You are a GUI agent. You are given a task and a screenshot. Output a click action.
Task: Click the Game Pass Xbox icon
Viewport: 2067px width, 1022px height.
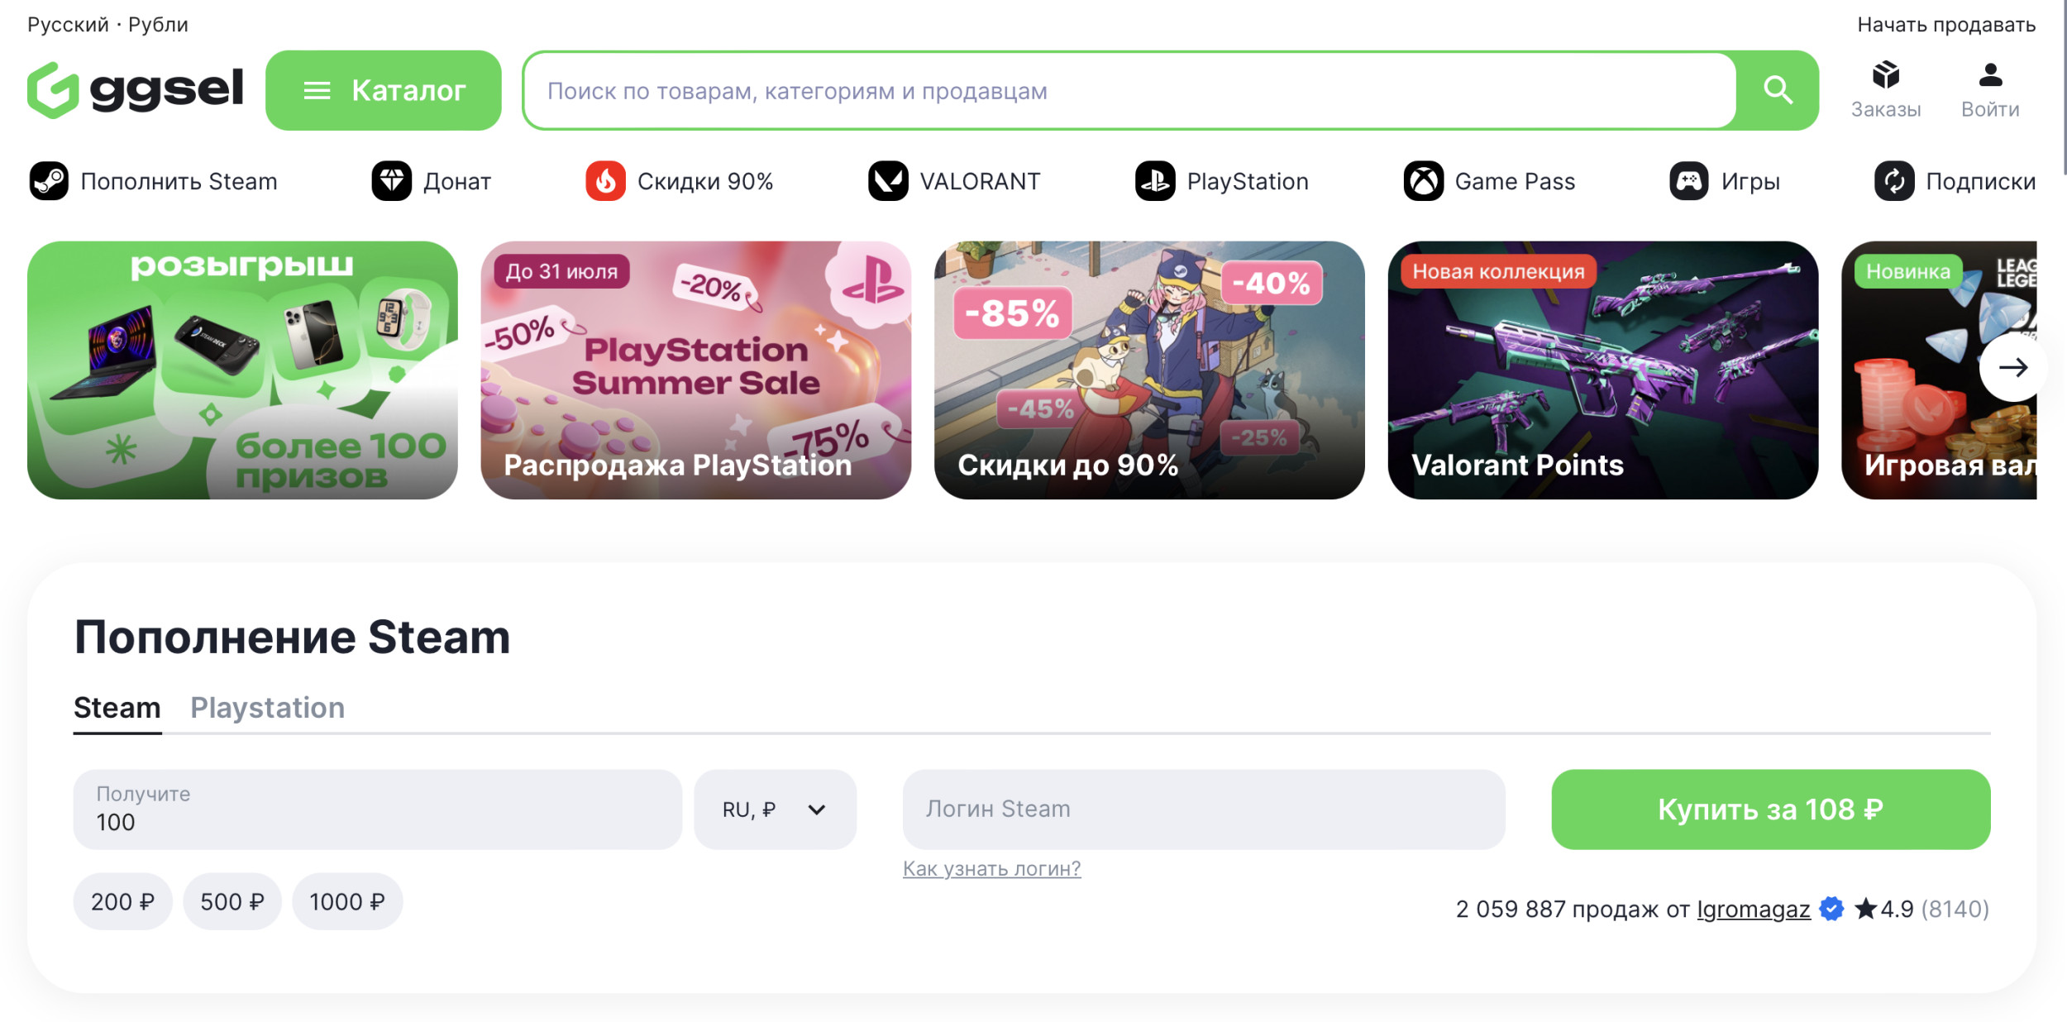(x=1423, y=181)
